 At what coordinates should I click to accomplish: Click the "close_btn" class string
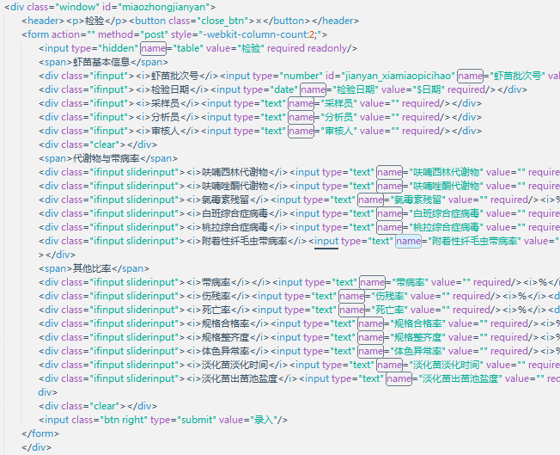pos(222,21)
